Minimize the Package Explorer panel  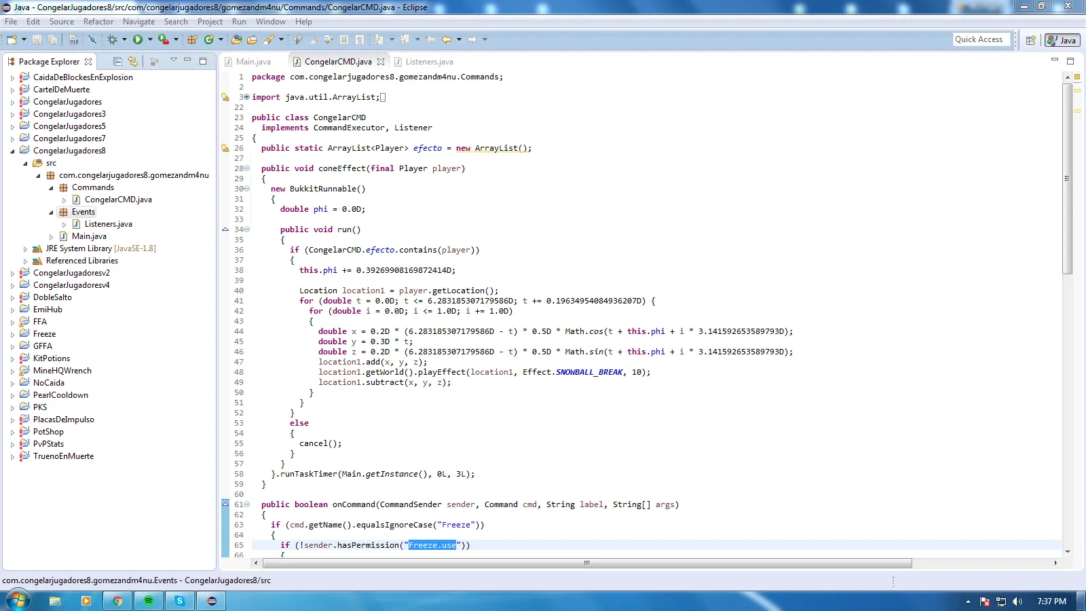[187, 60]
